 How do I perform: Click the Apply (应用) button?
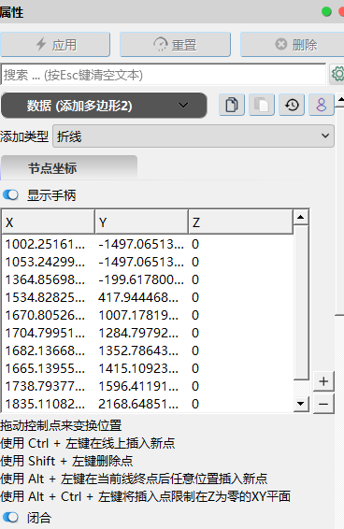pos(55,45)
